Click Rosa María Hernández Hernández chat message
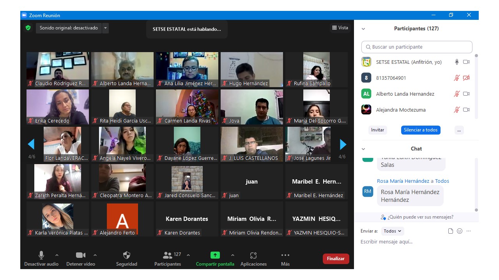The image size is (499, 280). [x=410, y=196]
